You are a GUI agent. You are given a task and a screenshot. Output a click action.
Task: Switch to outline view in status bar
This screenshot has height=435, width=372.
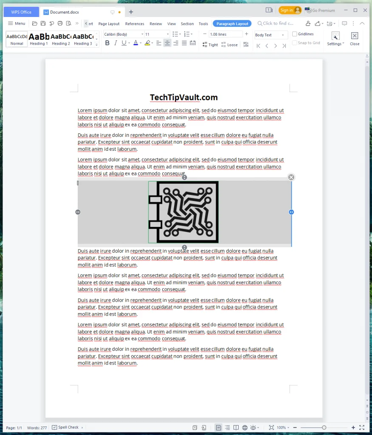point(228,427)
